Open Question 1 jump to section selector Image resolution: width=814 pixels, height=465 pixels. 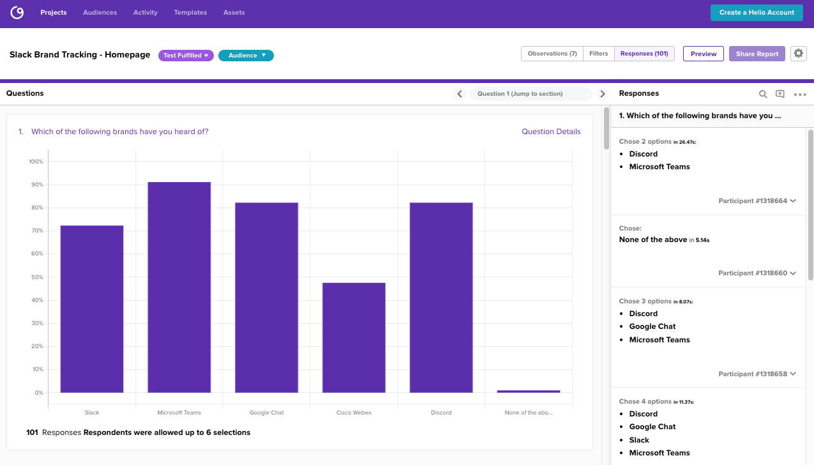pos(531,94)
